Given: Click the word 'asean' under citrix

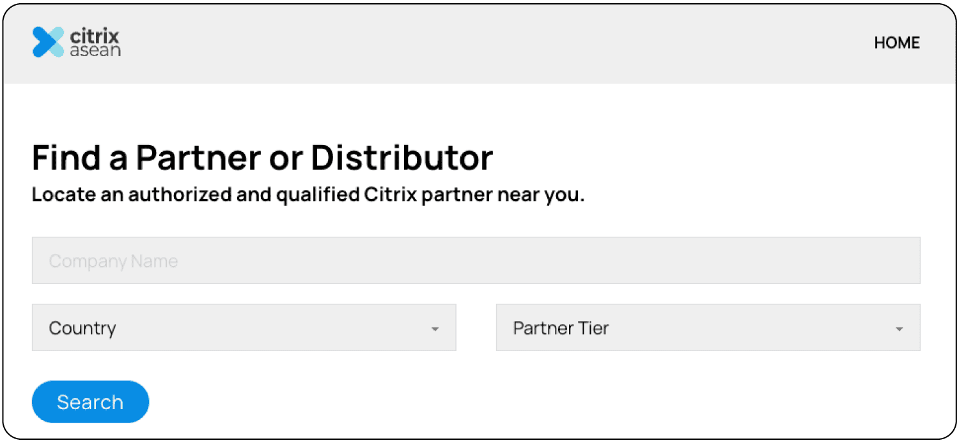Looking at the screenshot, I should tap(95, 51).
